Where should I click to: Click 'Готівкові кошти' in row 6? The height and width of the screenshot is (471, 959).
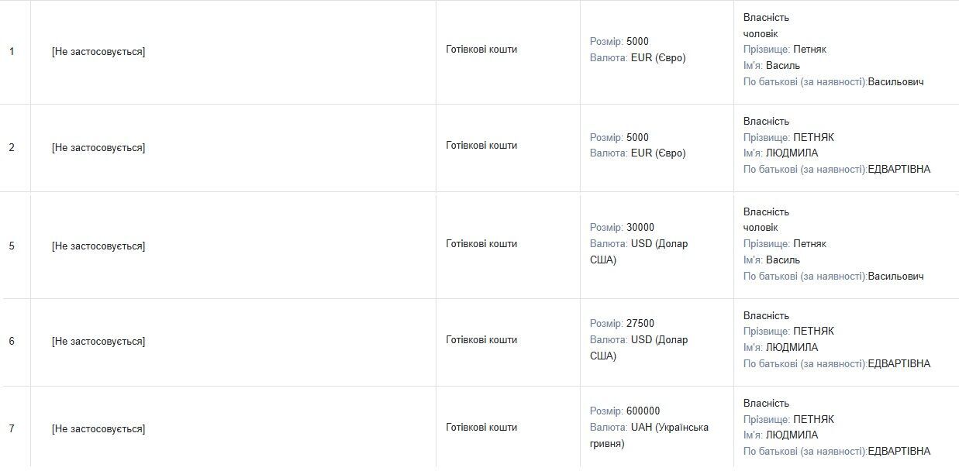tap(481, 340)
